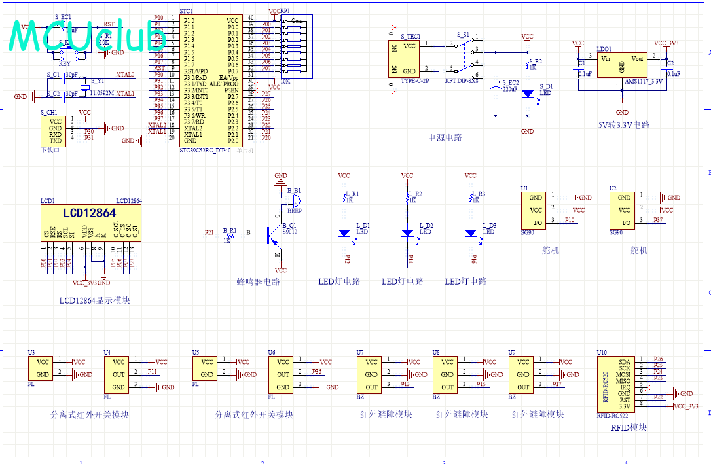
Task: Select the S_D1 power indicator LED
Action: [x=527, y=94]
